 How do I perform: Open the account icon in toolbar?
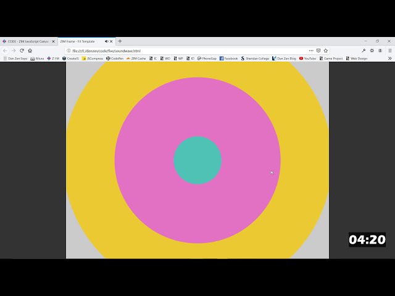point(380,51)
